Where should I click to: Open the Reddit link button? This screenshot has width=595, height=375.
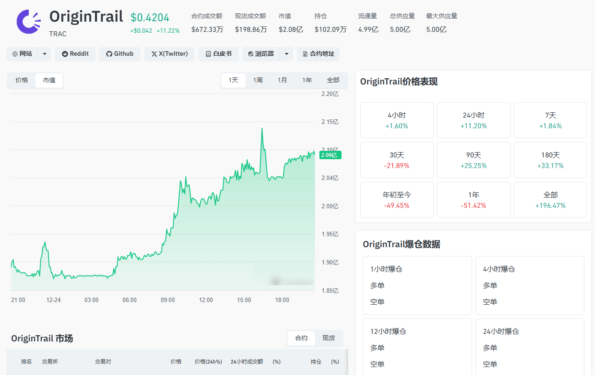[x=75, y=54]
